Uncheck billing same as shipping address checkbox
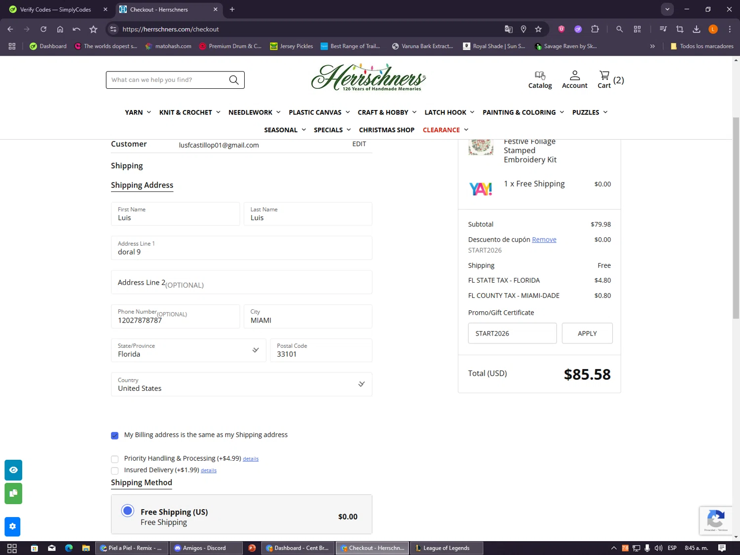740x555 pixels. pyautogui.click(x=115, y=436)
